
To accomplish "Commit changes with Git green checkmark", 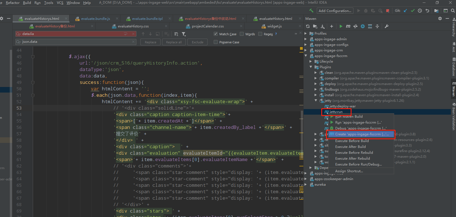I will tap(413, 11).
